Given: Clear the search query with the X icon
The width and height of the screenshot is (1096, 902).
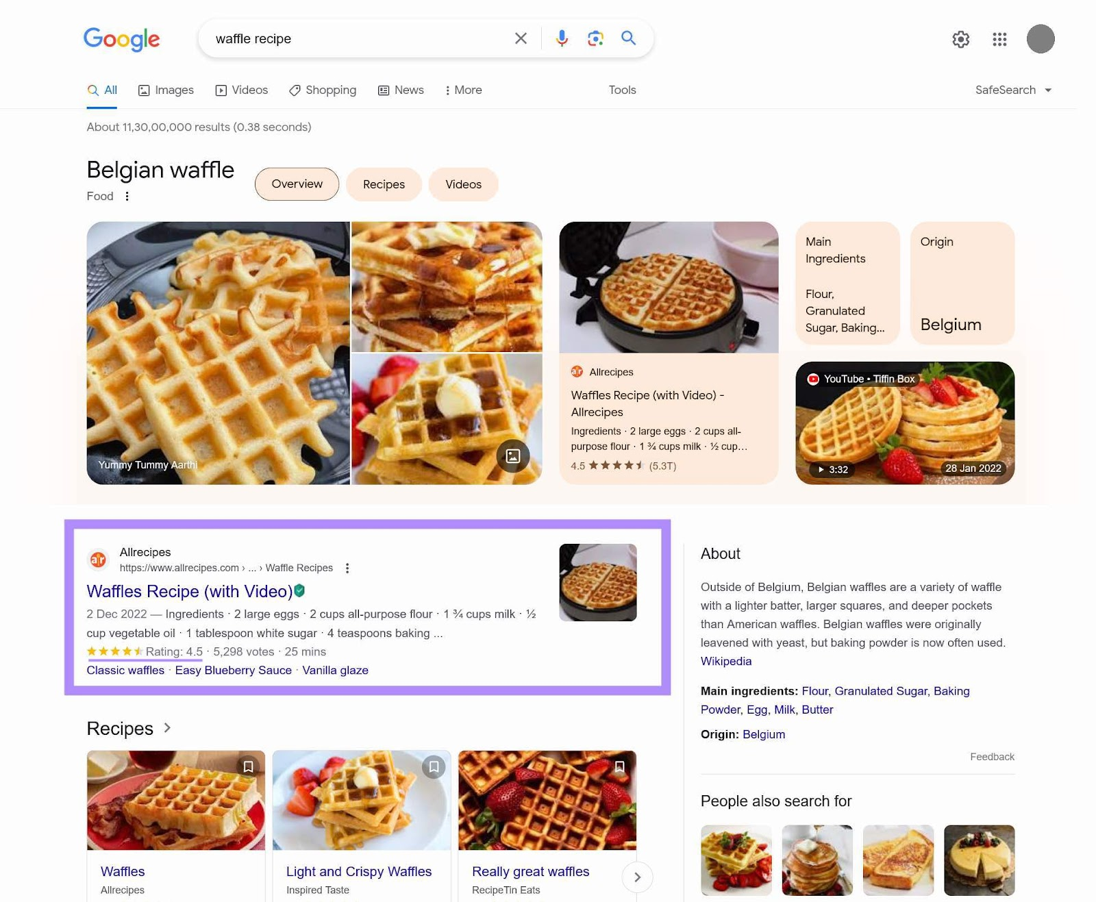Looking at the screenshot, I should 521,38.
